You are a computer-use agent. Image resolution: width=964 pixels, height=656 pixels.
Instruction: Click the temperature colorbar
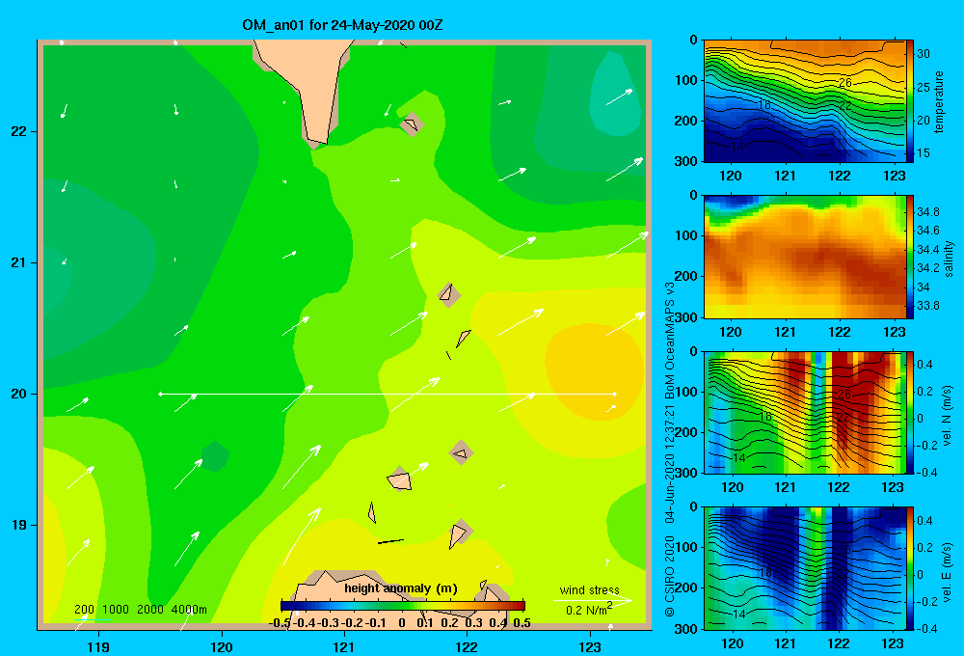910,101
